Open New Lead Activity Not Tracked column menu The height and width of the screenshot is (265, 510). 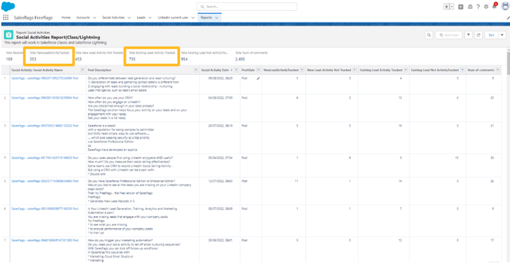354,70
